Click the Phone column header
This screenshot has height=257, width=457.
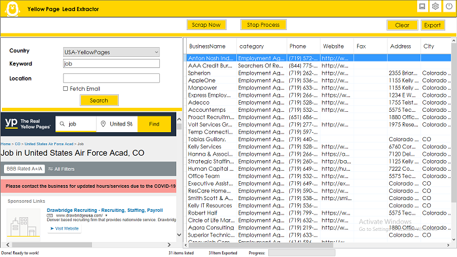click(298, 46)
